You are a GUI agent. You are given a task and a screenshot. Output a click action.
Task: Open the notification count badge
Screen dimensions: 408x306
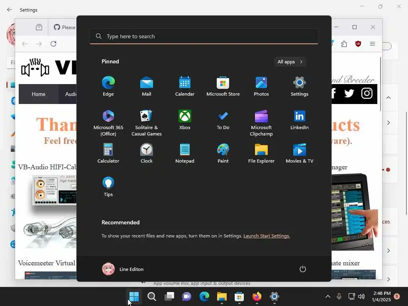397,296
